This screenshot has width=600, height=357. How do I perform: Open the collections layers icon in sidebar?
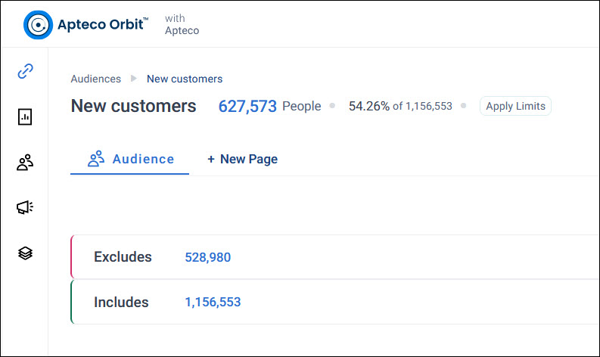pyautogui.click(x=25, y=253)
